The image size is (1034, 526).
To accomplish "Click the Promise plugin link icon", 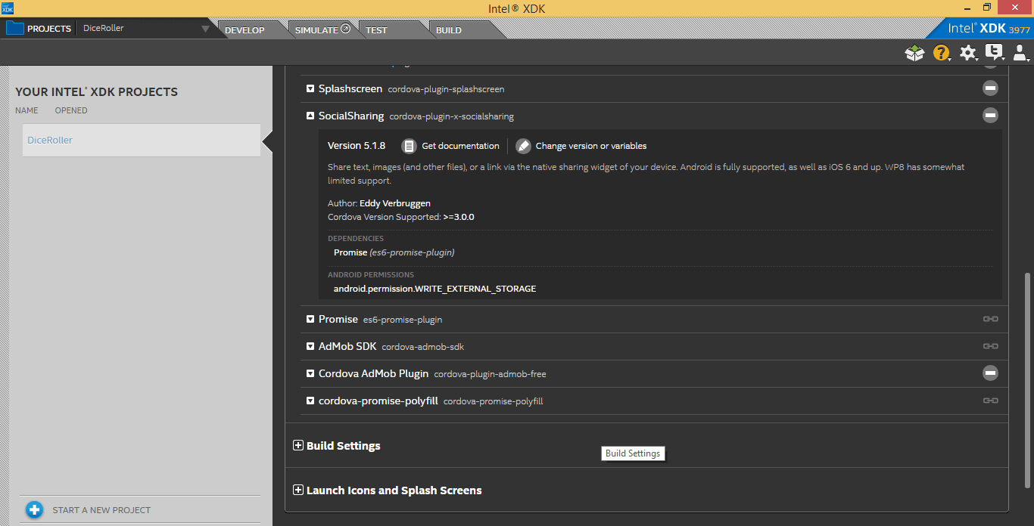I will click(990, 319).
